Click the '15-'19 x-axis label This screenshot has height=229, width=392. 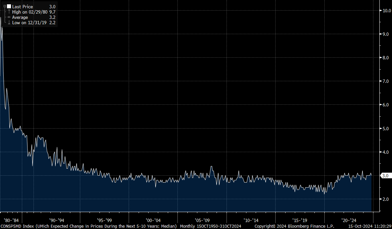[x=300, y=220]
